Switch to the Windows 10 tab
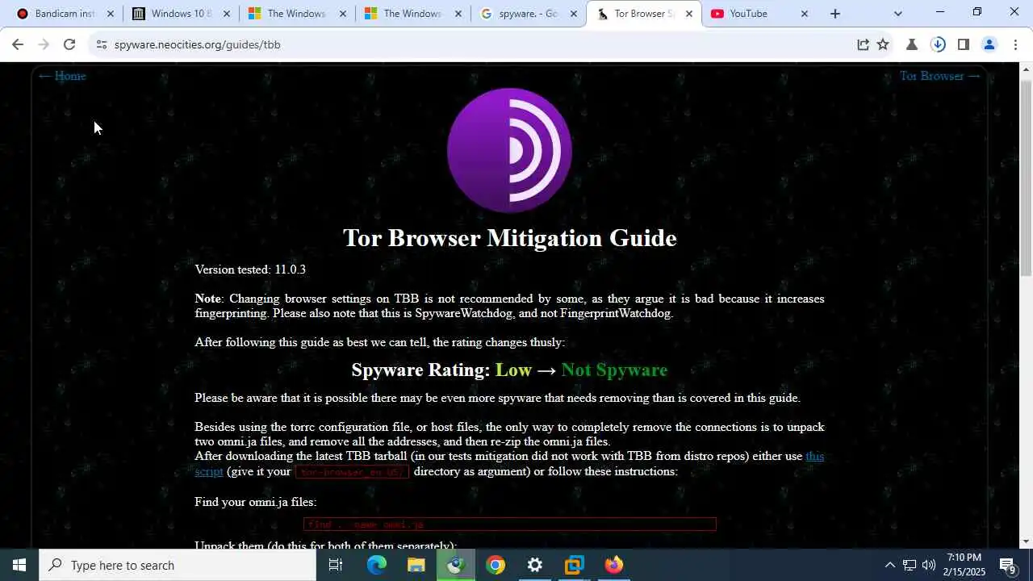1033x581 pixels. point(179,14)
